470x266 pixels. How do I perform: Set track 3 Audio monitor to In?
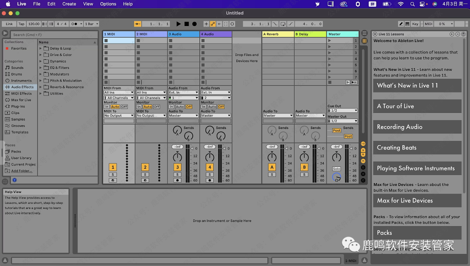(x=171, y=106)
